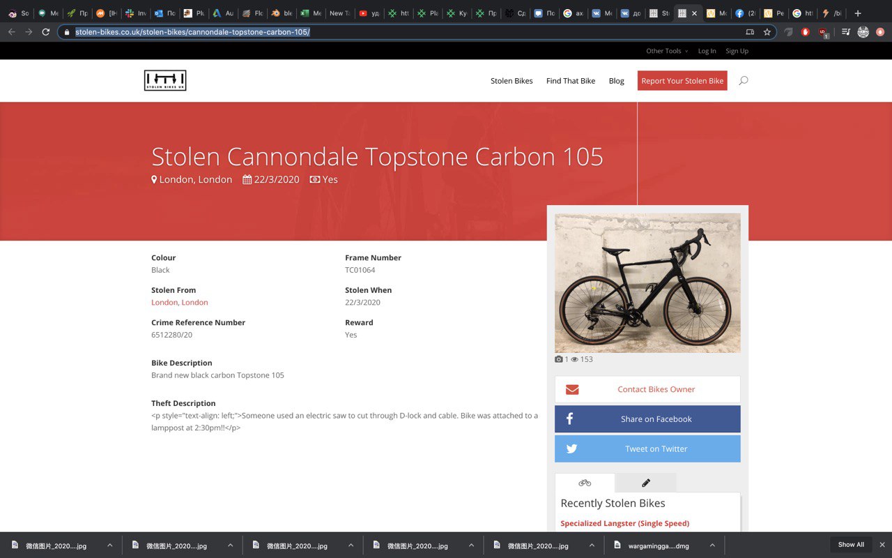Open the cast/device icon in the address bar
Viewport: 892px width, 558px height.
750,32
